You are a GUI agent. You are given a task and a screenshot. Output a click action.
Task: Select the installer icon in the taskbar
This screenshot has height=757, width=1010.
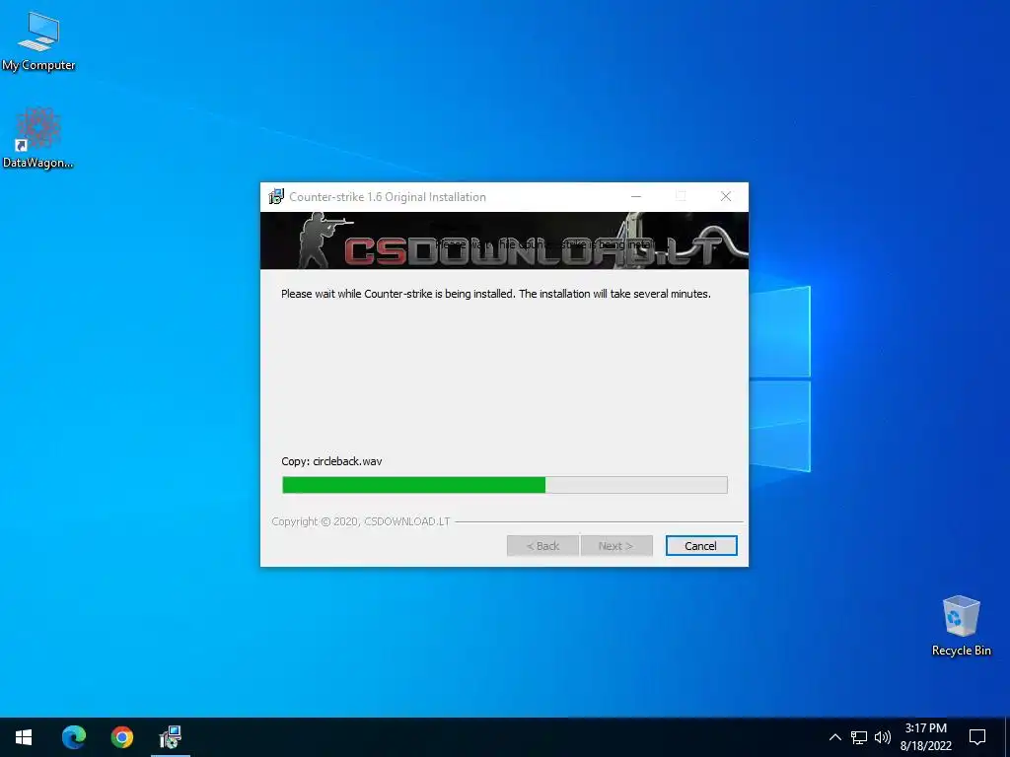click(171, 737)
